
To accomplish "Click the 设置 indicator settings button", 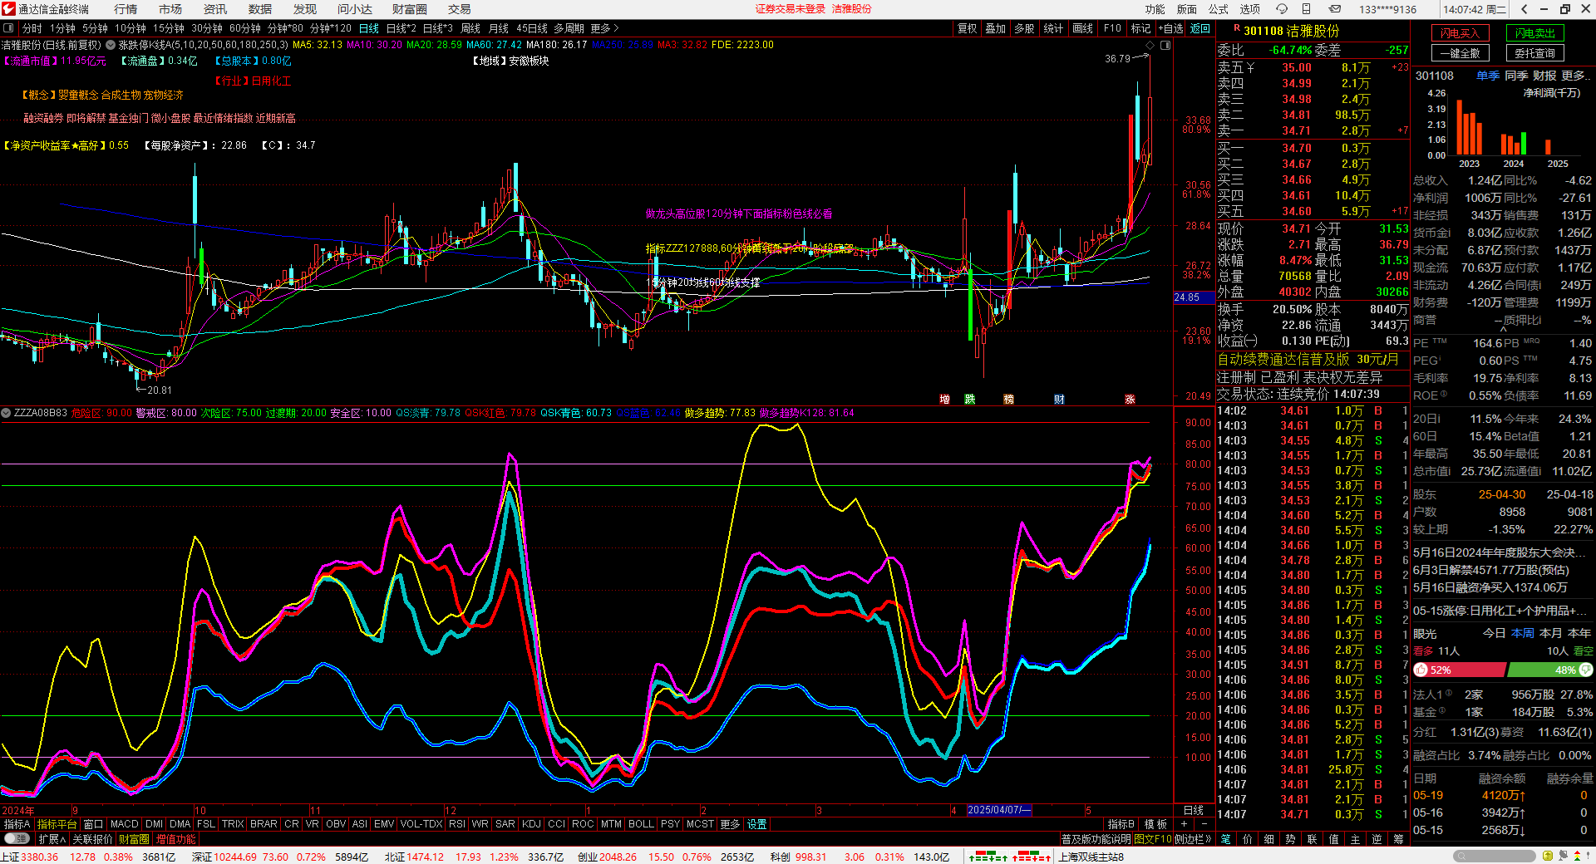I will click(756, 824).
